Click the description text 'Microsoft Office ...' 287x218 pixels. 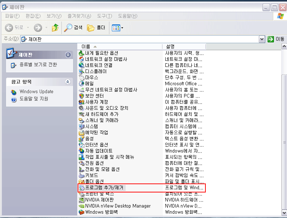184,83
